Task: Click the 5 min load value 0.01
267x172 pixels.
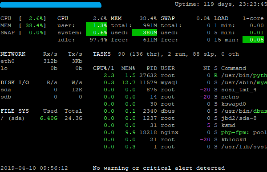Action: (x=257, y=33)
